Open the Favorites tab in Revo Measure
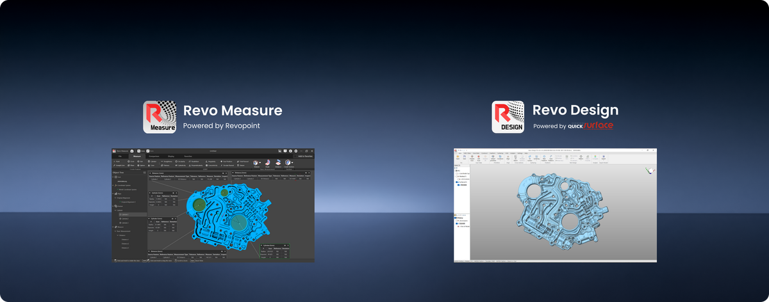The image size is (769, 302). [188, 156]
